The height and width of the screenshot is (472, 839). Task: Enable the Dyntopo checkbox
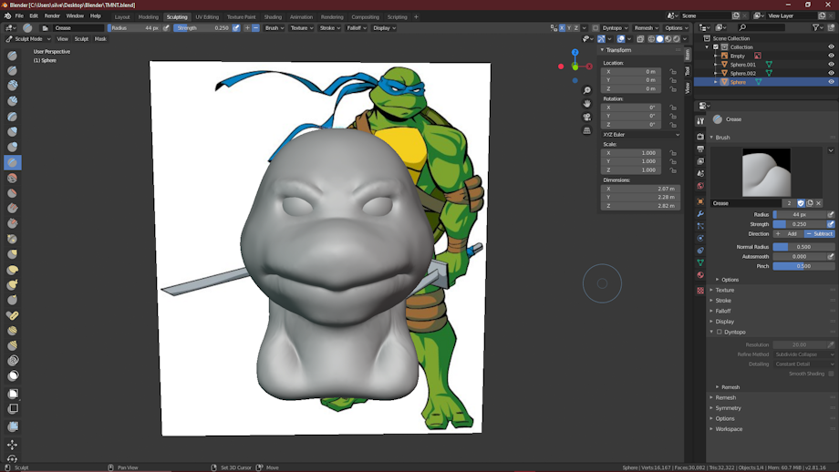tap(719, 332)
